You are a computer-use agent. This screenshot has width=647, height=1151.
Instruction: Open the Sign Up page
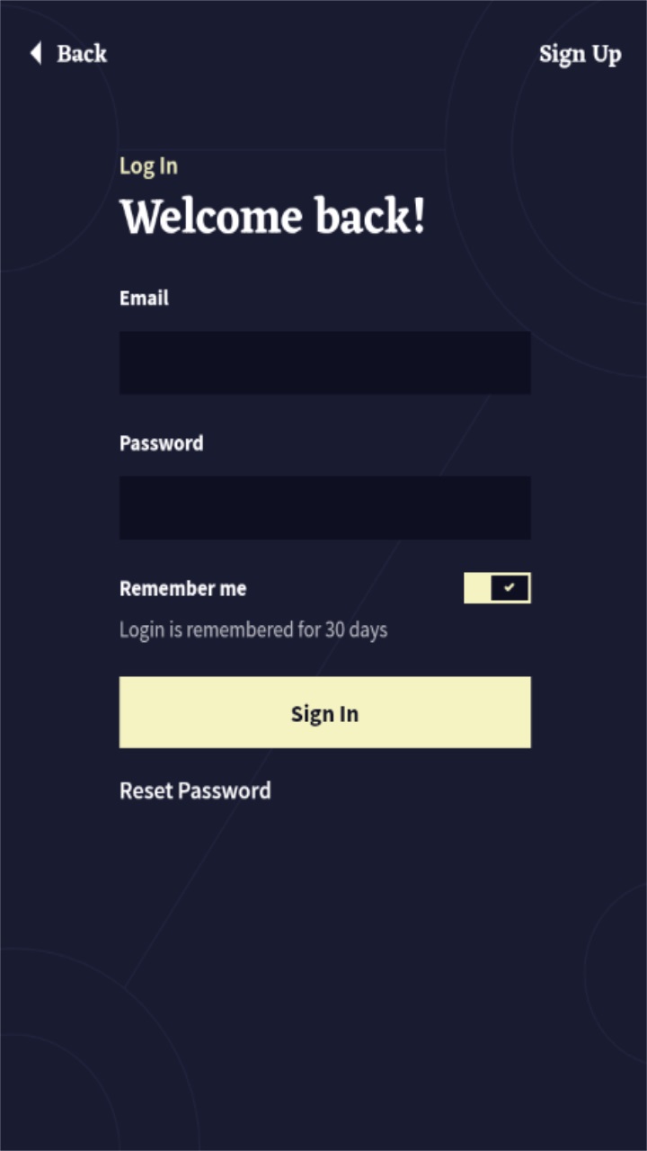point(580,55)
